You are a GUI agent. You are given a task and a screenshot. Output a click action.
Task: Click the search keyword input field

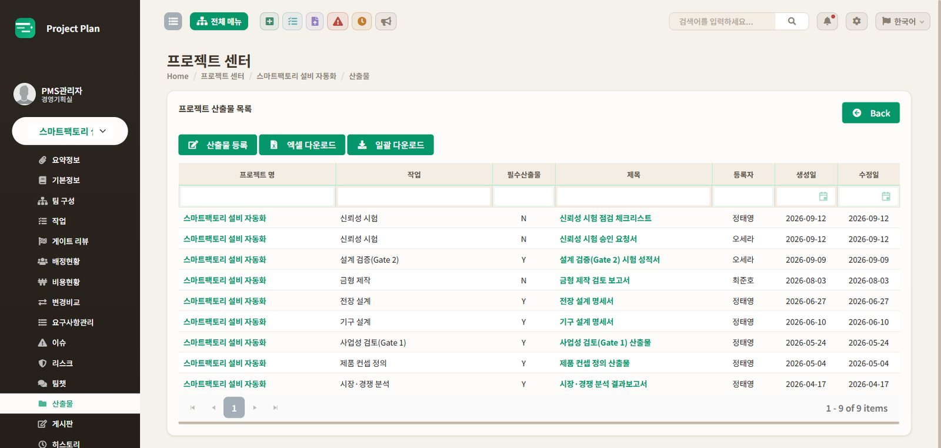tap(722, 21)
